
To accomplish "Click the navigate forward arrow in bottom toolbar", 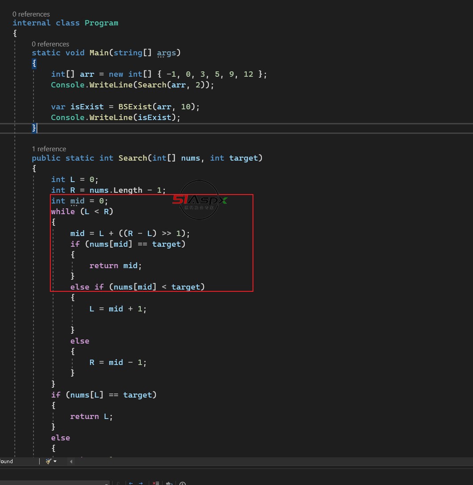I will pyautogui.click(x=141, y=483).
